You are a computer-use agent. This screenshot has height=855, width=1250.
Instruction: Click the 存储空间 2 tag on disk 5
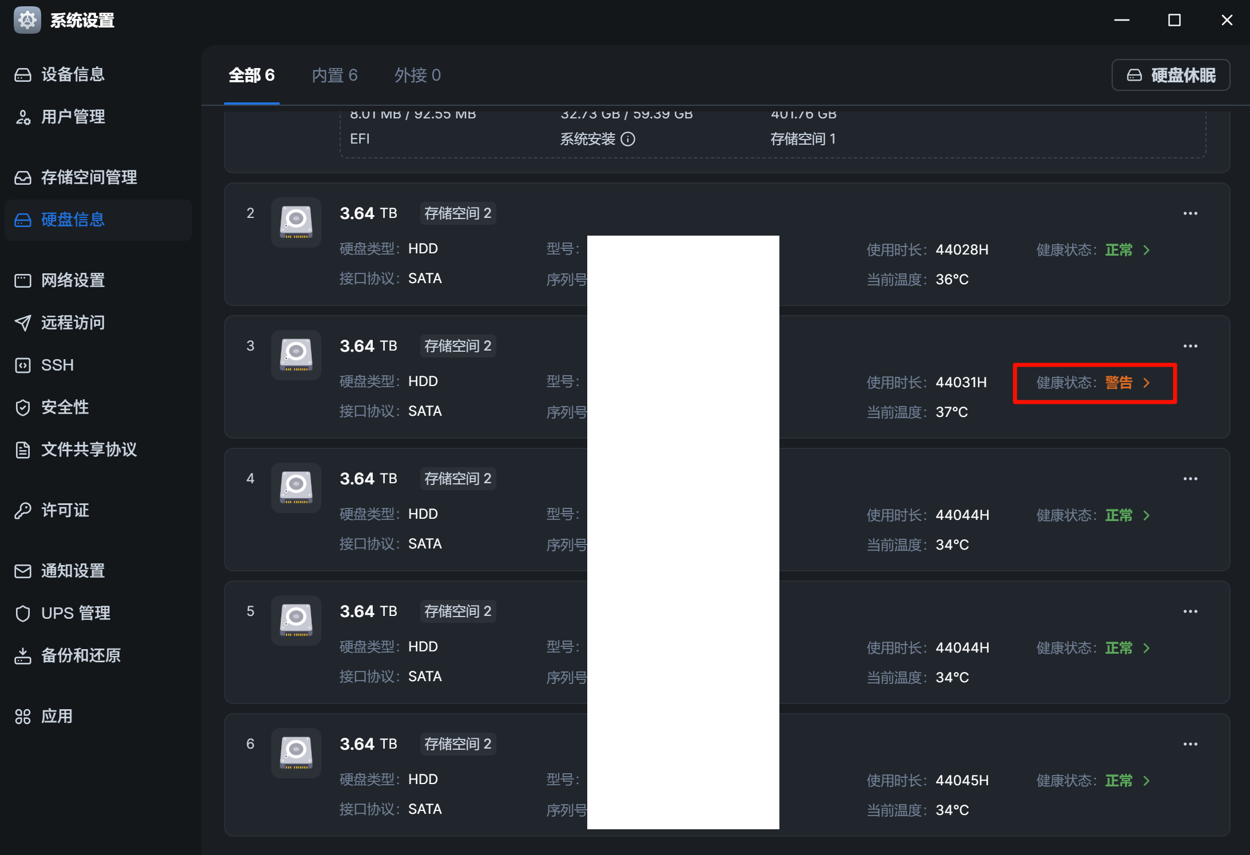point(457,611)
